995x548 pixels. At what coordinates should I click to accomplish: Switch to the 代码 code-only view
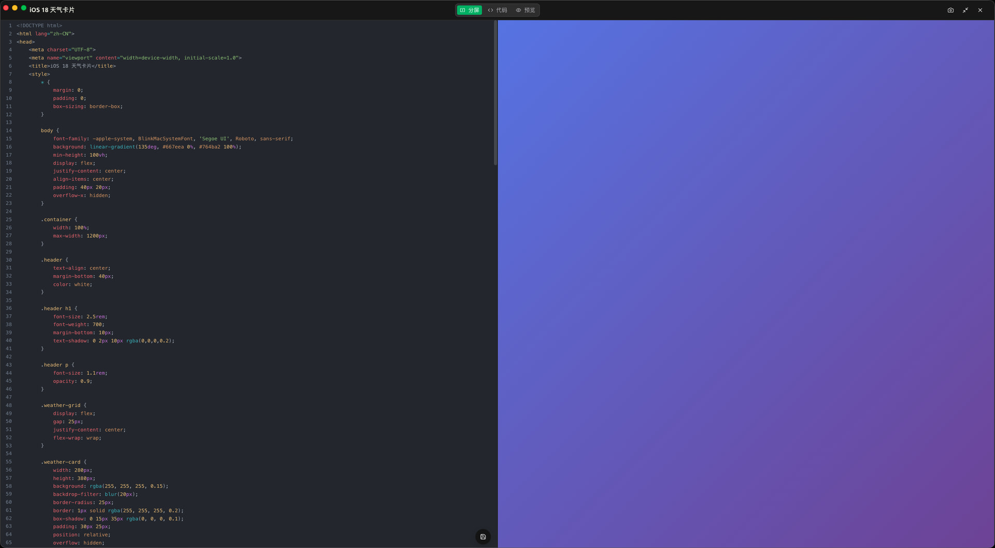497,10
